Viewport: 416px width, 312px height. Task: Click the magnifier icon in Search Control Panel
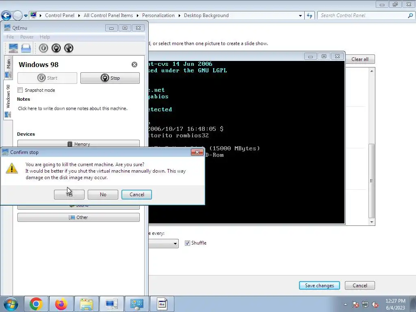click(x=410, y=15)
